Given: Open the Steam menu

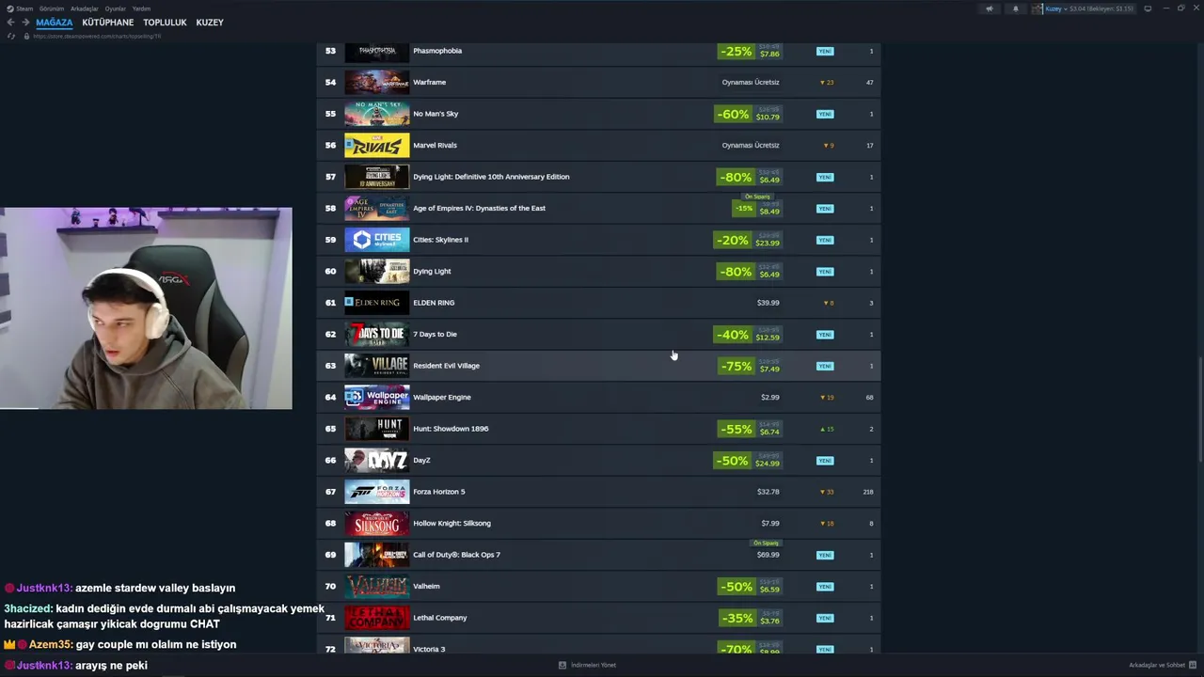Looking at the screenshot, I should (24, 8).
